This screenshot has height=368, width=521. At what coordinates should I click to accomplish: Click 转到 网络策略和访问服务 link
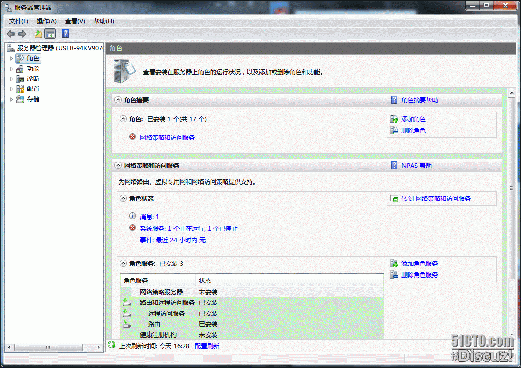point(436,198)
